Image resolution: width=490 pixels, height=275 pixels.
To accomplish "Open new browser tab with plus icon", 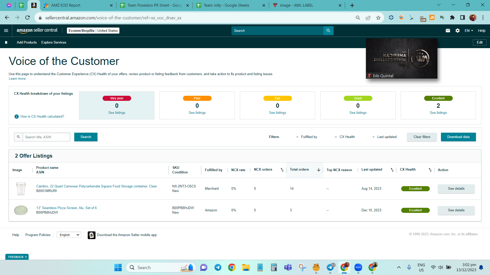I will click(352, 5).
